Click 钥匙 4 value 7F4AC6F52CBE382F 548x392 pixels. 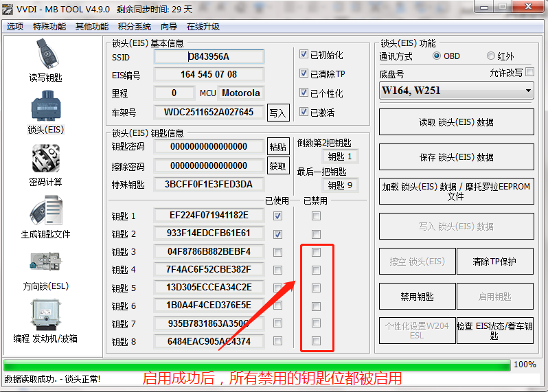coord(209,269)
